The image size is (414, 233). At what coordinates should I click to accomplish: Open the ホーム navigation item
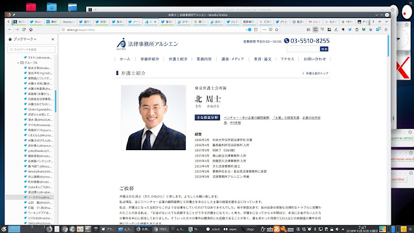coord(125,59)
